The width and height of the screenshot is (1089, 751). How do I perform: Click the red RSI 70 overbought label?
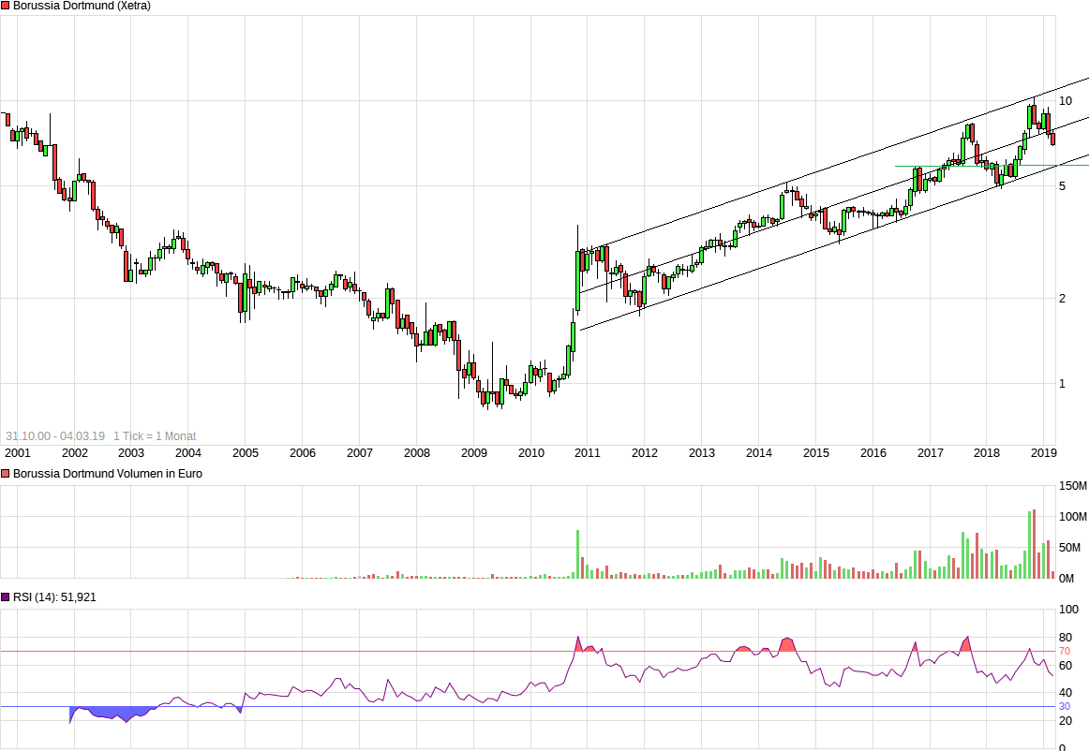[x=1065, y=651]
